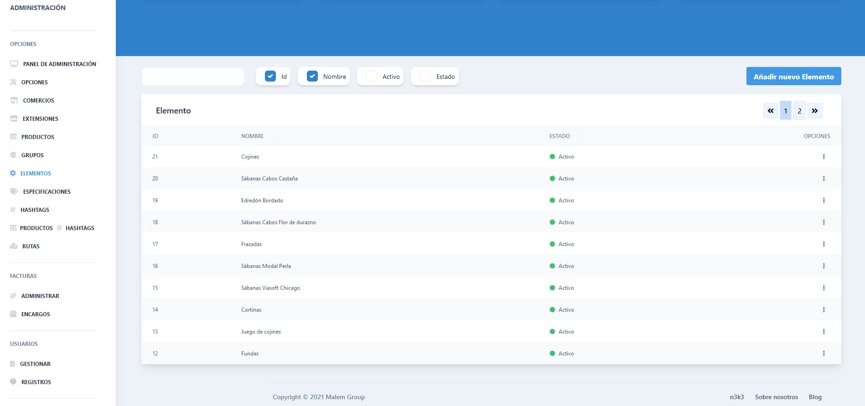
Task: Open options for Sábanas Modal Perla
Action: click(x=824, y=266)
